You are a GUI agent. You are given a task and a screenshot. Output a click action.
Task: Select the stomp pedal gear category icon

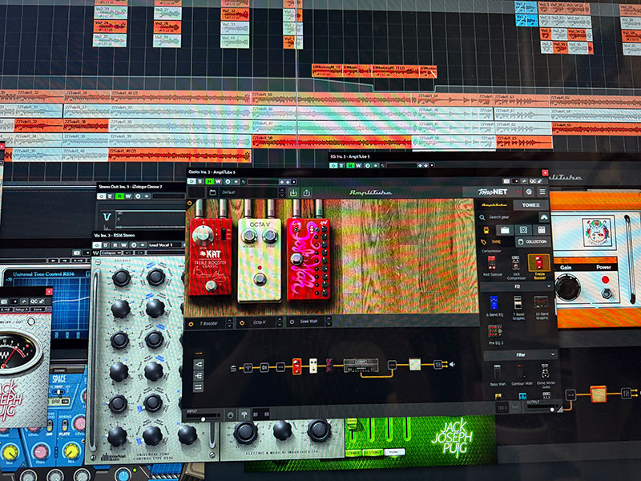486,230
